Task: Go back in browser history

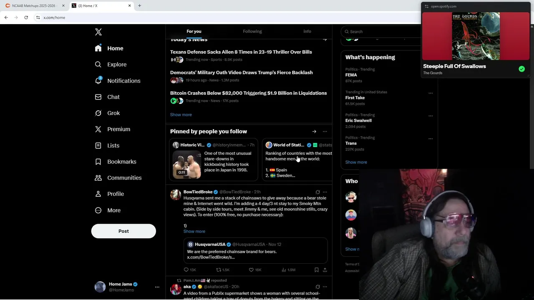Action: pyautogui.click(x=6, y=17)
